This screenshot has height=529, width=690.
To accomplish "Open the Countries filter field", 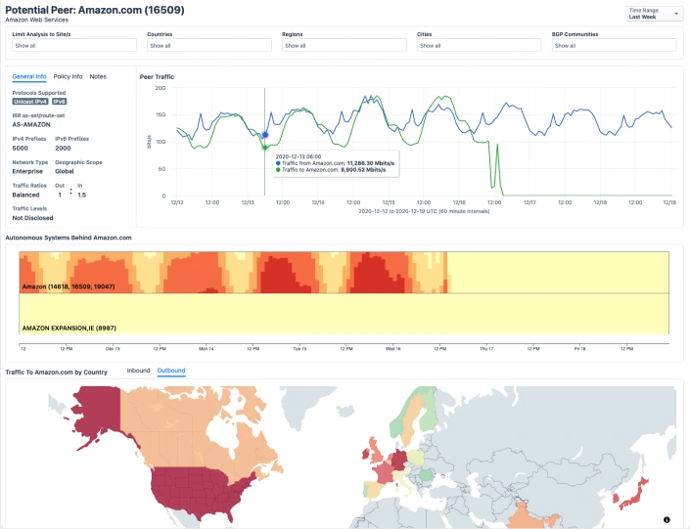I will coord(209,45).
